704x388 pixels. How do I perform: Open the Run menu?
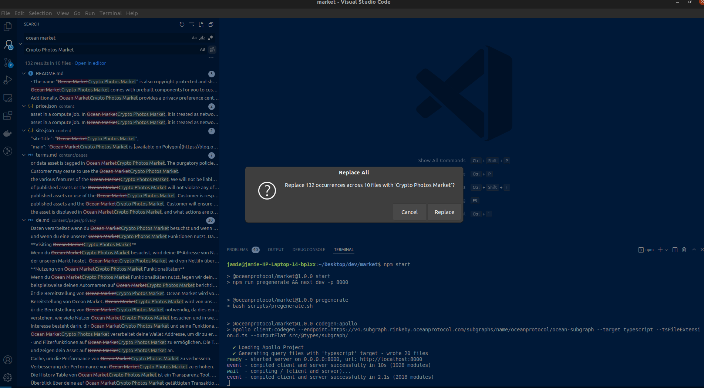tap(90, 13)
